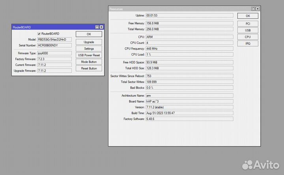
Task: Show USB devices from Resources
Action: coord(248,30)
